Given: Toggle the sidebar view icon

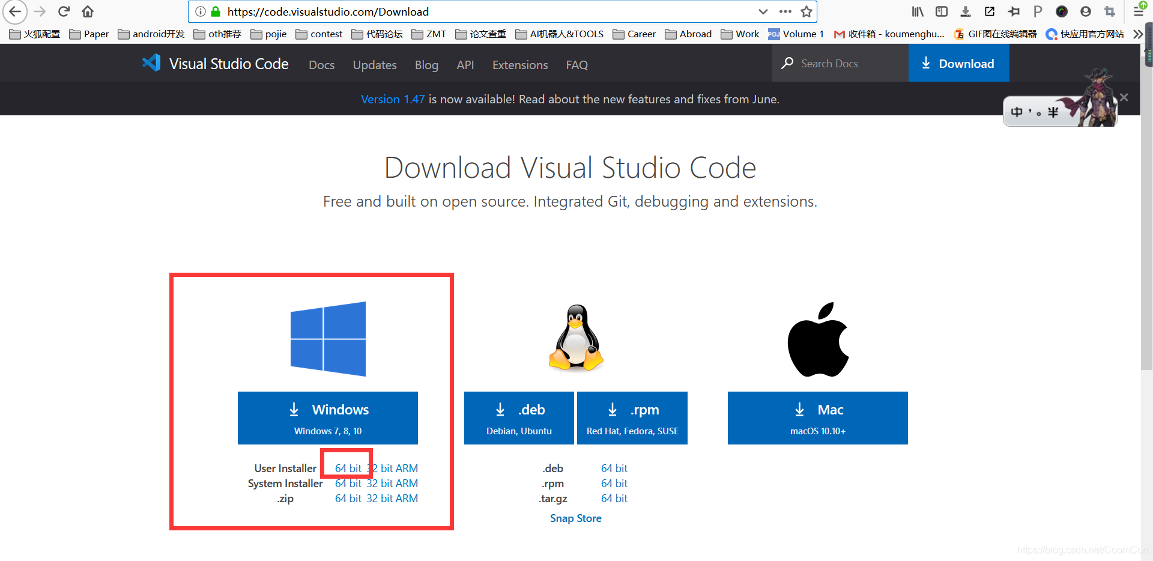Looking at the screenshot, I should click(x=942, y=11).
